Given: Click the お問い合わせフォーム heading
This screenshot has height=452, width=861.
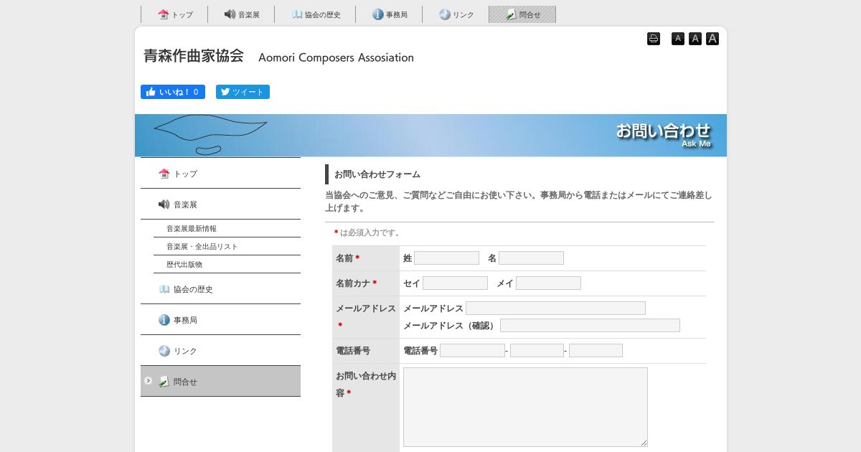Looking at the screenshot, I should 377,174.
